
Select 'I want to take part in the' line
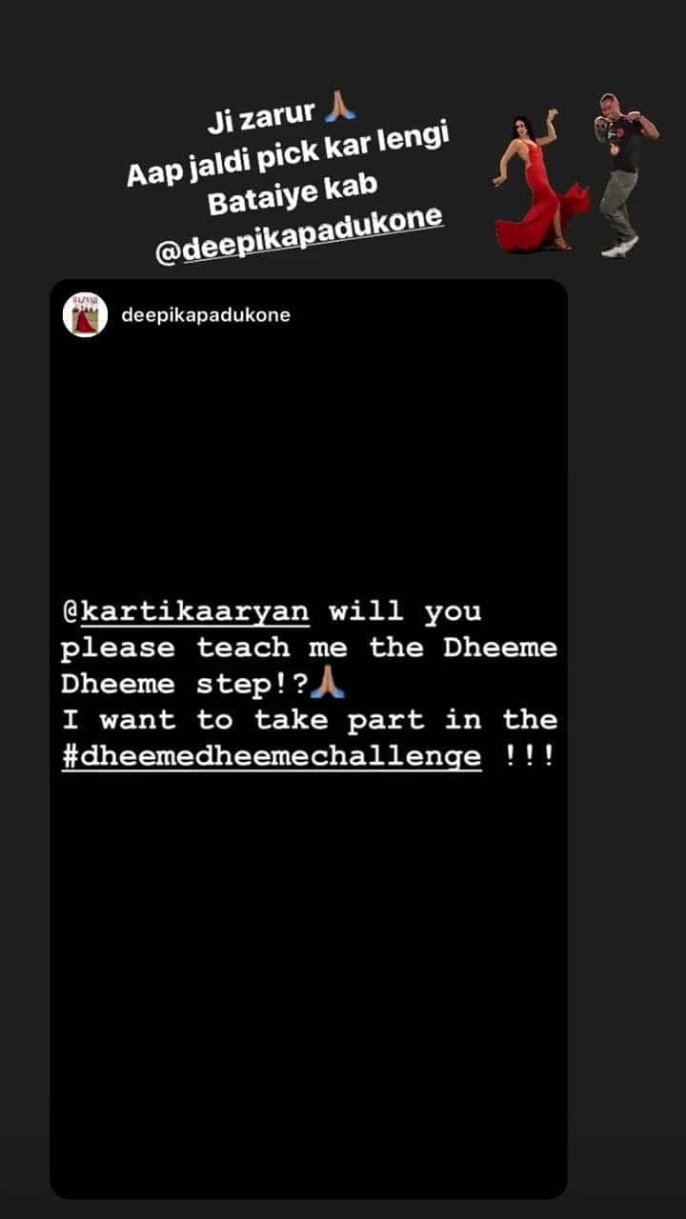point(309,720)
